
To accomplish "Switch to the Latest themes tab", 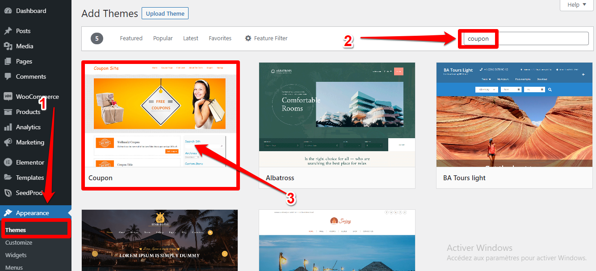I will tap(190, 38).
